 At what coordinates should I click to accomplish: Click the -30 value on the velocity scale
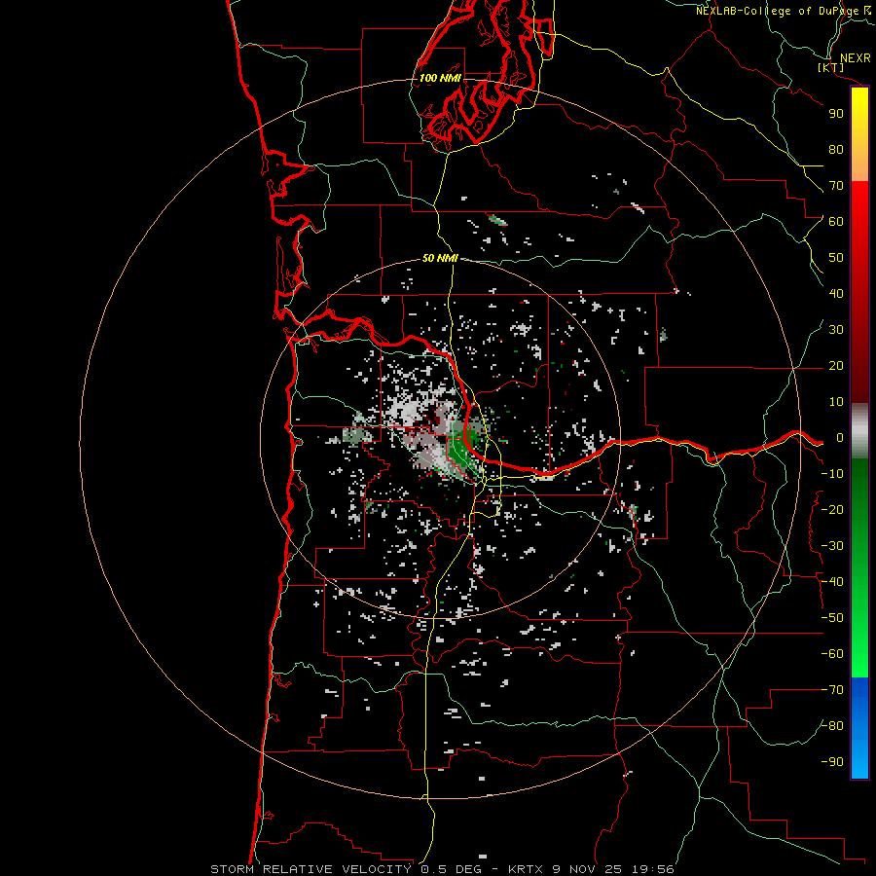(832, 546)
